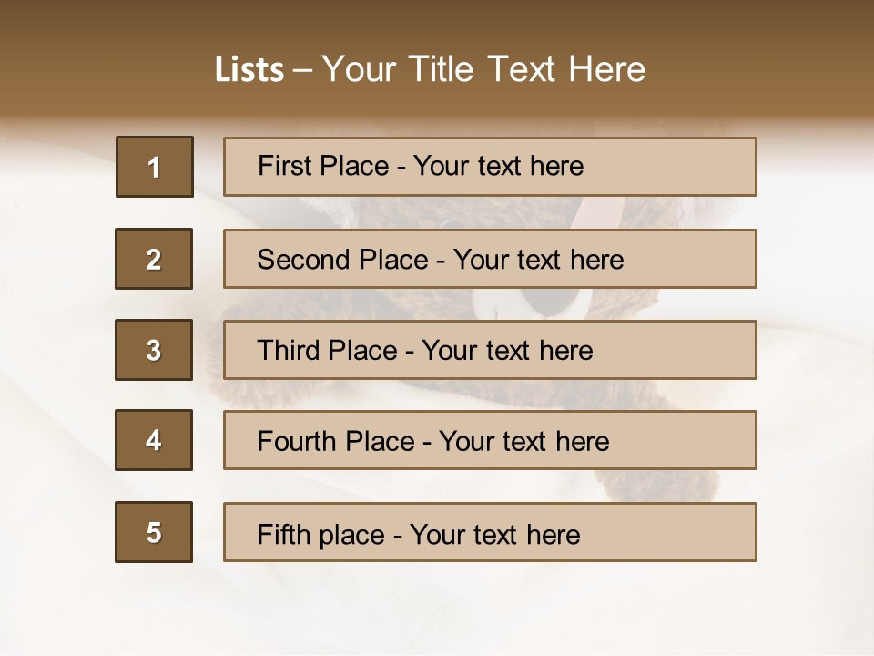
Task: Click the "Fourth Place - Your text here" bar
Action: click(490, 440)
